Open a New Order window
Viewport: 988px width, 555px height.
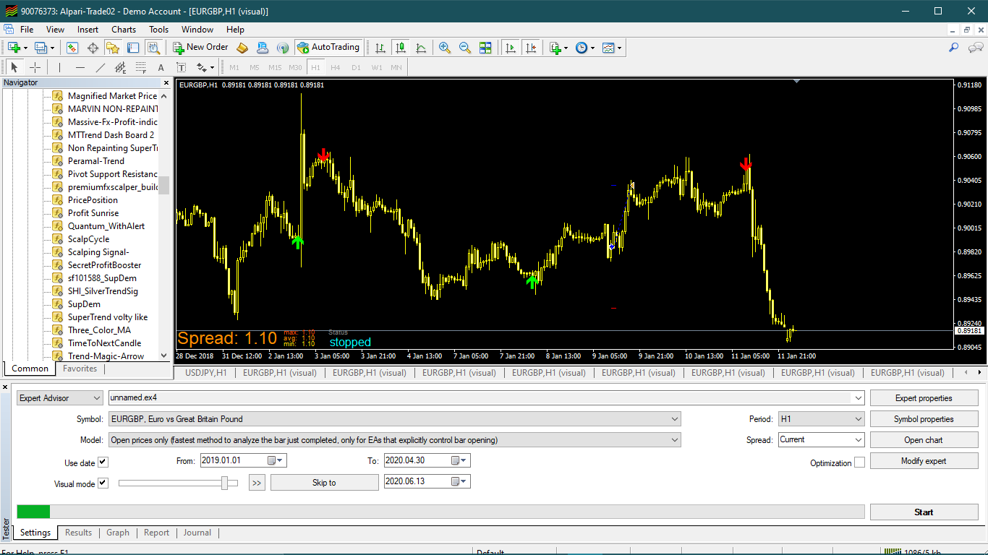click(201, 48)
